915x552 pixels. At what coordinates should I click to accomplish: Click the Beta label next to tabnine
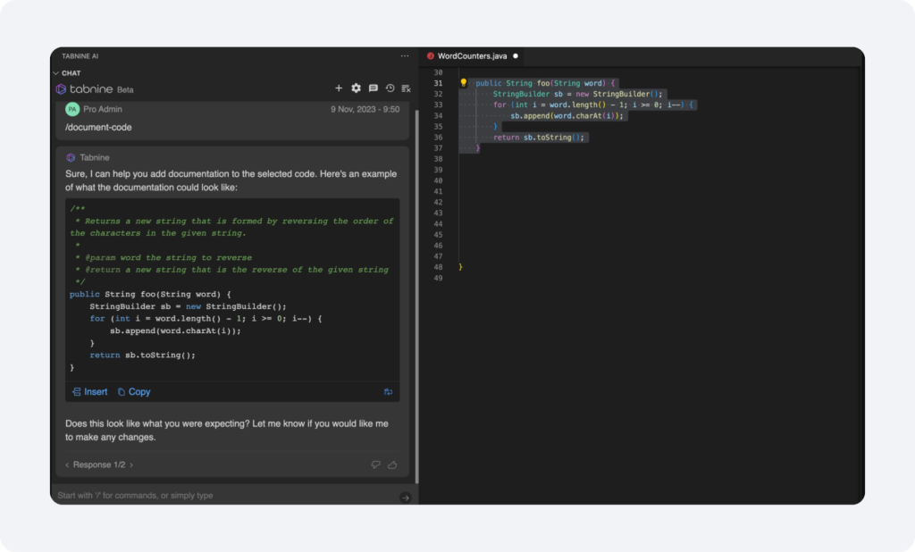pos(125,90)
